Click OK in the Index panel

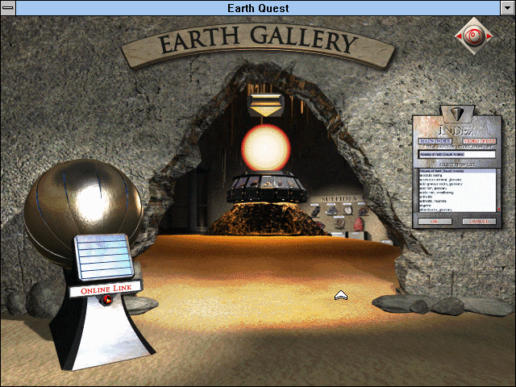[x=435, y=222]
